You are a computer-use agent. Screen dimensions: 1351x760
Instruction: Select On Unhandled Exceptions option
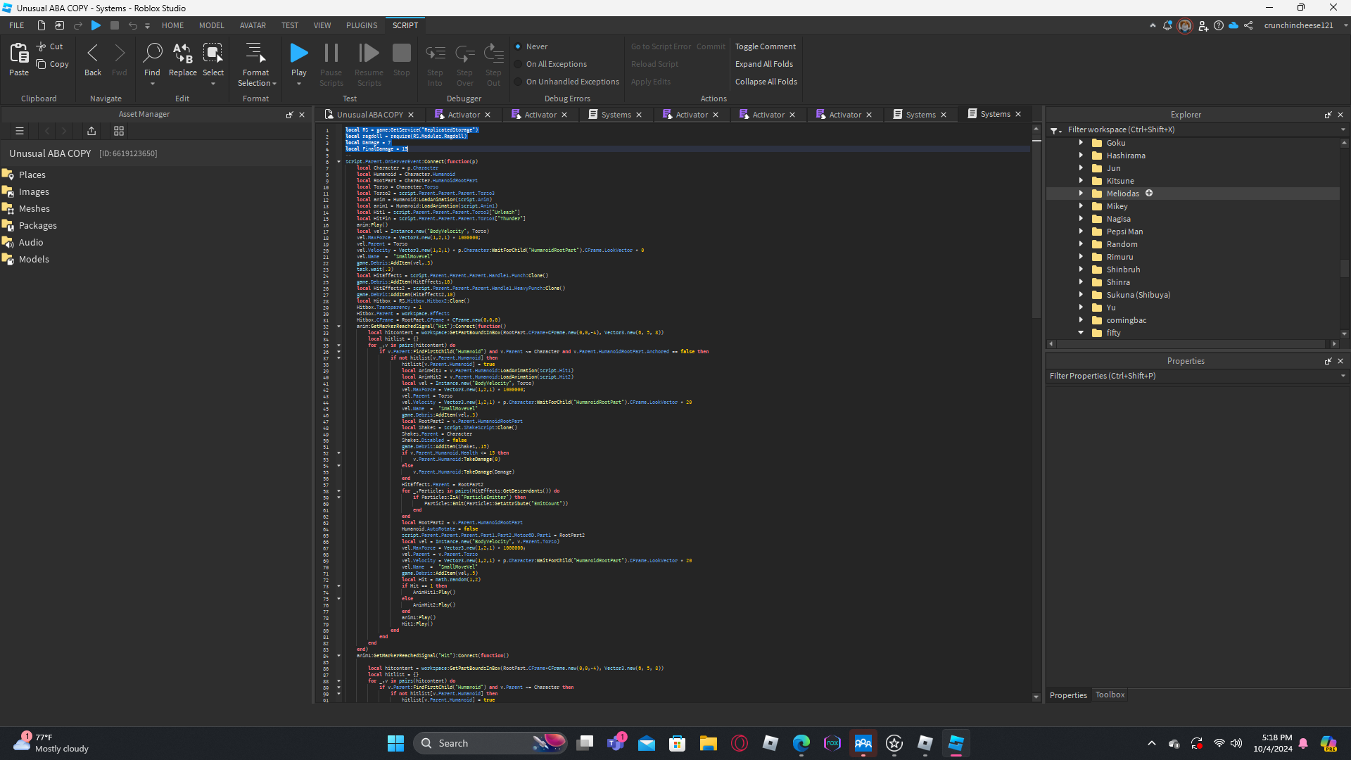click(518, 82)
